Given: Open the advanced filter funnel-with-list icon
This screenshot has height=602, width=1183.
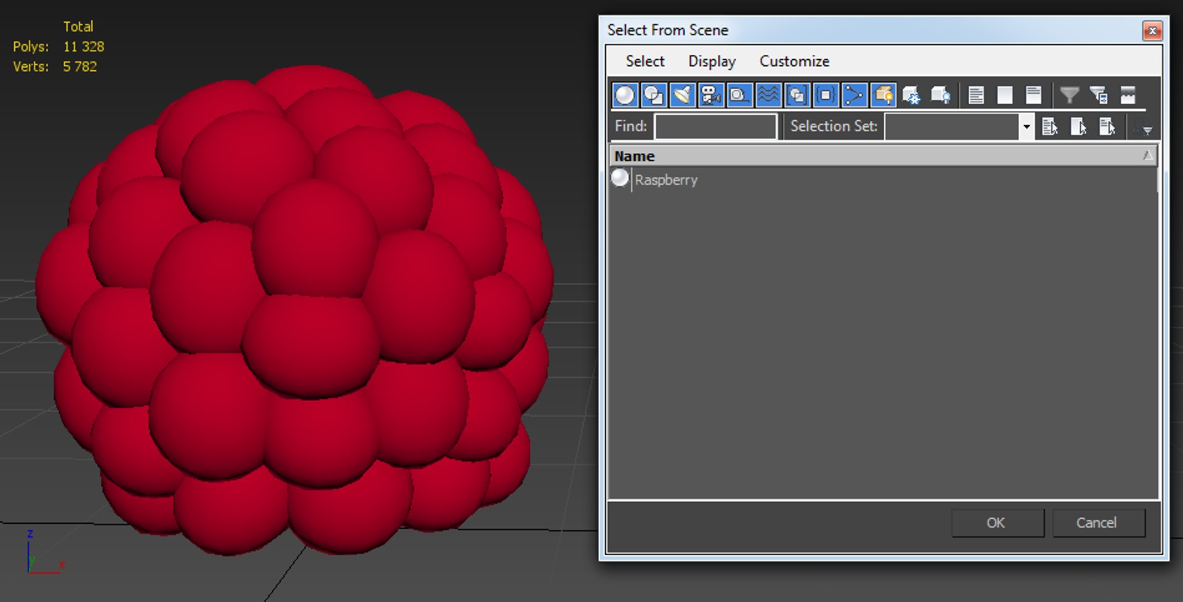Looking at the screenshot, I should (x=1099, y=95).
